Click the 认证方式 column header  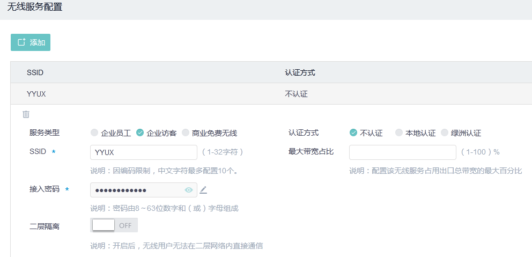point(300,72)
